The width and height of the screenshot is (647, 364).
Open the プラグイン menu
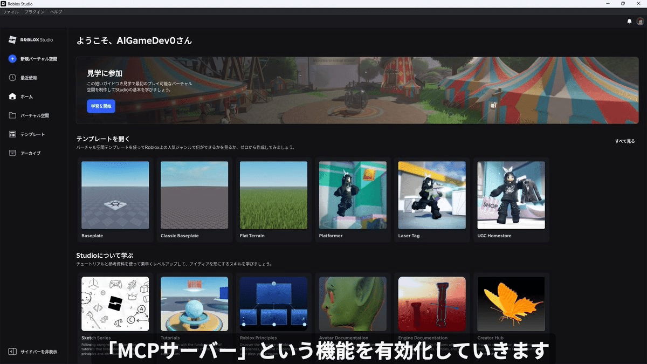tap(35, 11)
